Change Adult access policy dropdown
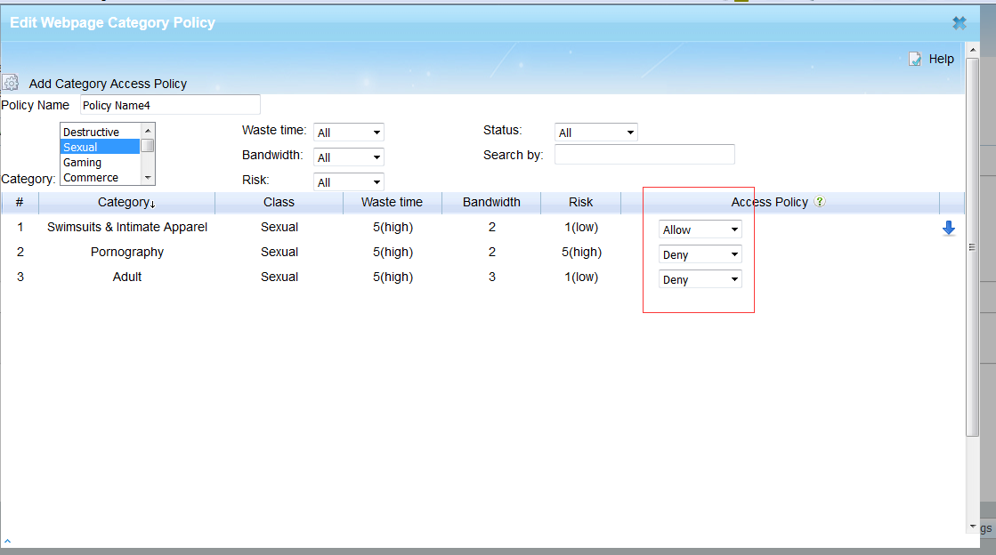 click(x=700, y=279)
